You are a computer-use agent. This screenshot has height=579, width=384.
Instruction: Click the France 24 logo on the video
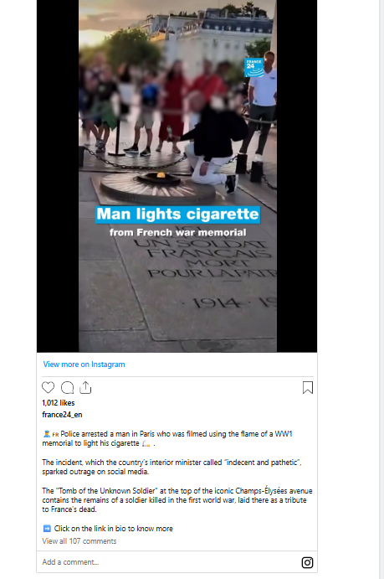(x=254, y=68)
